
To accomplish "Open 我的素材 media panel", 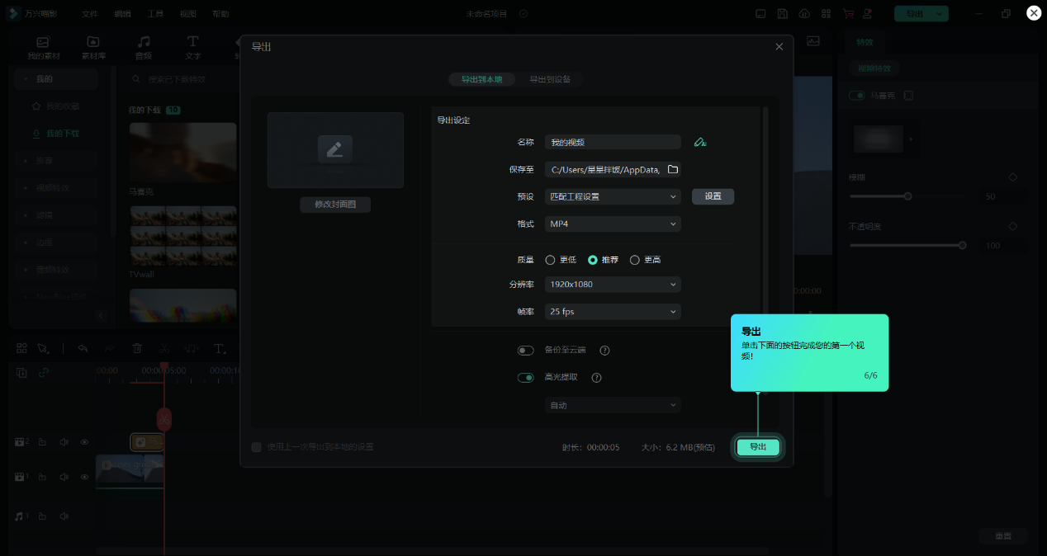I will 43,48.
